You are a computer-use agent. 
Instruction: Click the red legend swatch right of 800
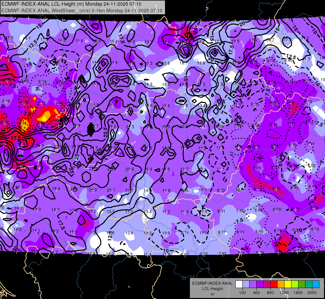274,284
